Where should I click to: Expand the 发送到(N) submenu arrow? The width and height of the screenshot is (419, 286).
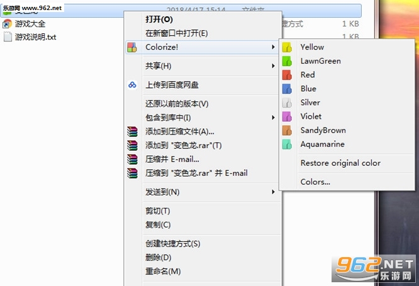tap(273, 192)
